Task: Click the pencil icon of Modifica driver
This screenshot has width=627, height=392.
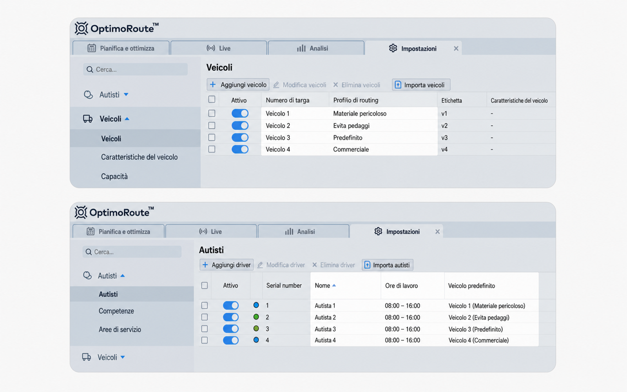Action: tap(260, 265)
